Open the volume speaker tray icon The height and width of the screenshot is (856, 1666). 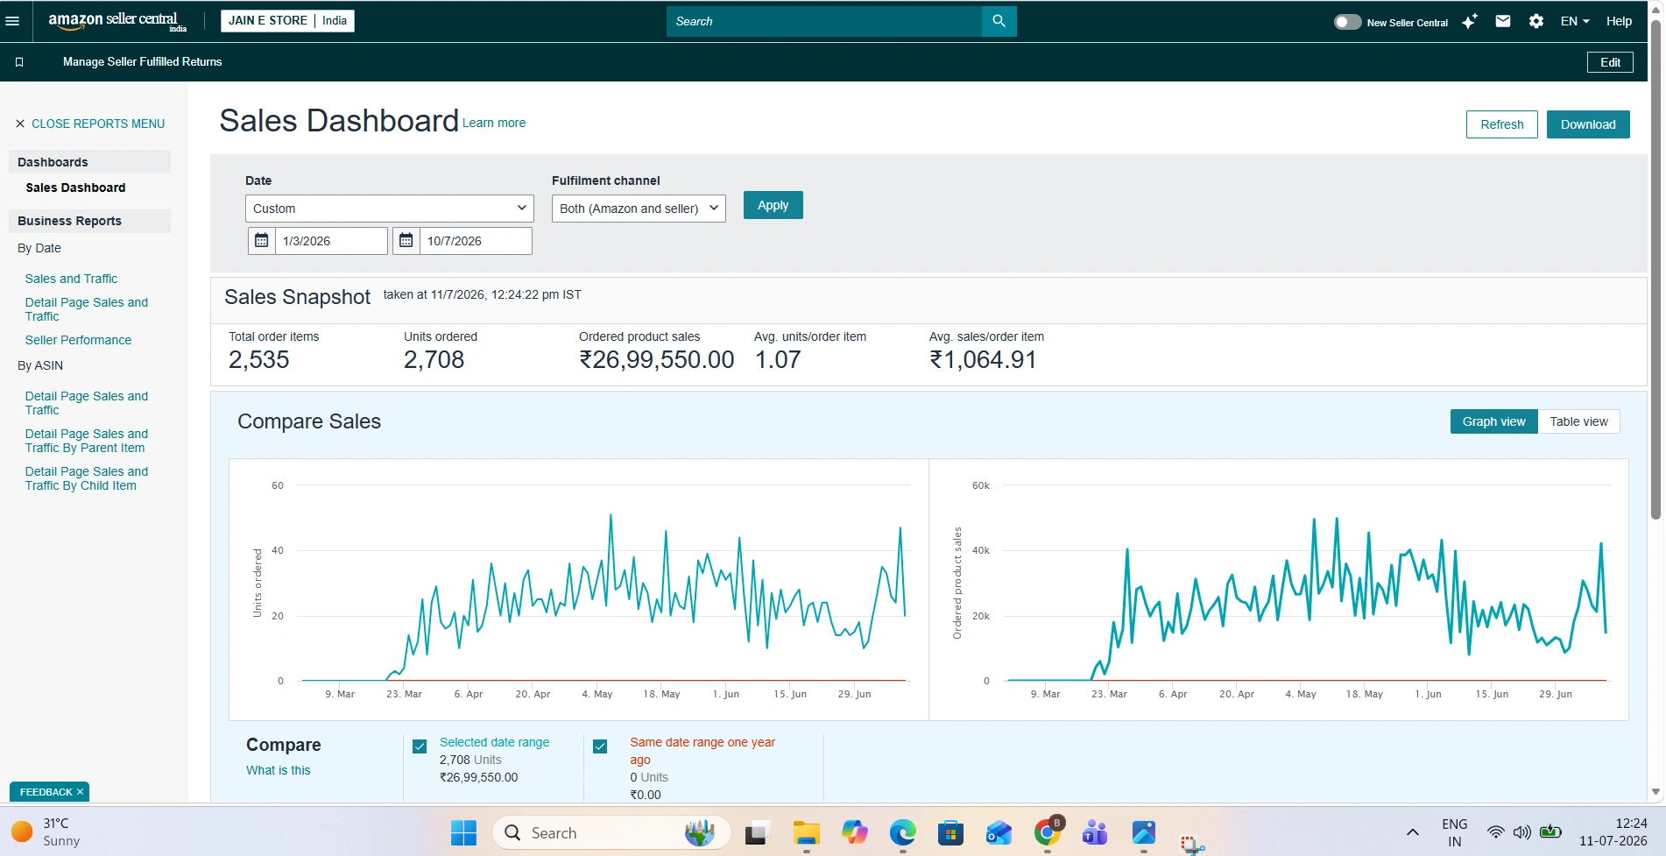point(1522,832)
